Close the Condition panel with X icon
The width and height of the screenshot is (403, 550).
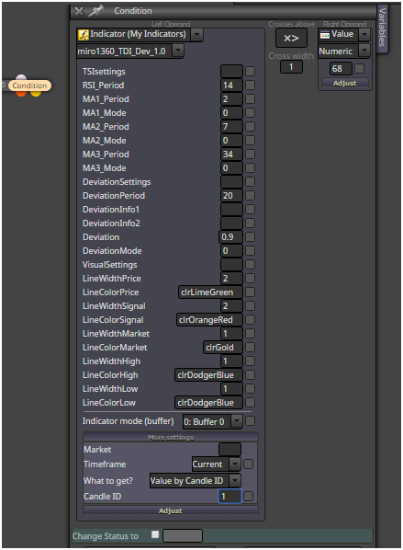point(79,11)
